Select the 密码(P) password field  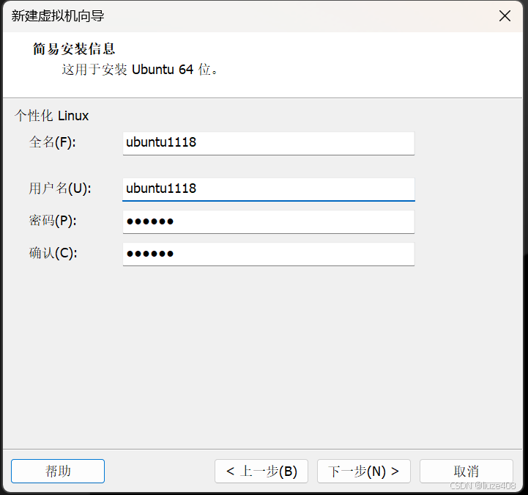pyautogui.click(x=268, y=221)
